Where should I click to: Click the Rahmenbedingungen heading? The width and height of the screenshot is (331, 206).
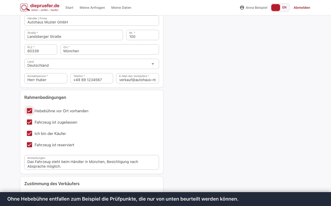(45, 97)
